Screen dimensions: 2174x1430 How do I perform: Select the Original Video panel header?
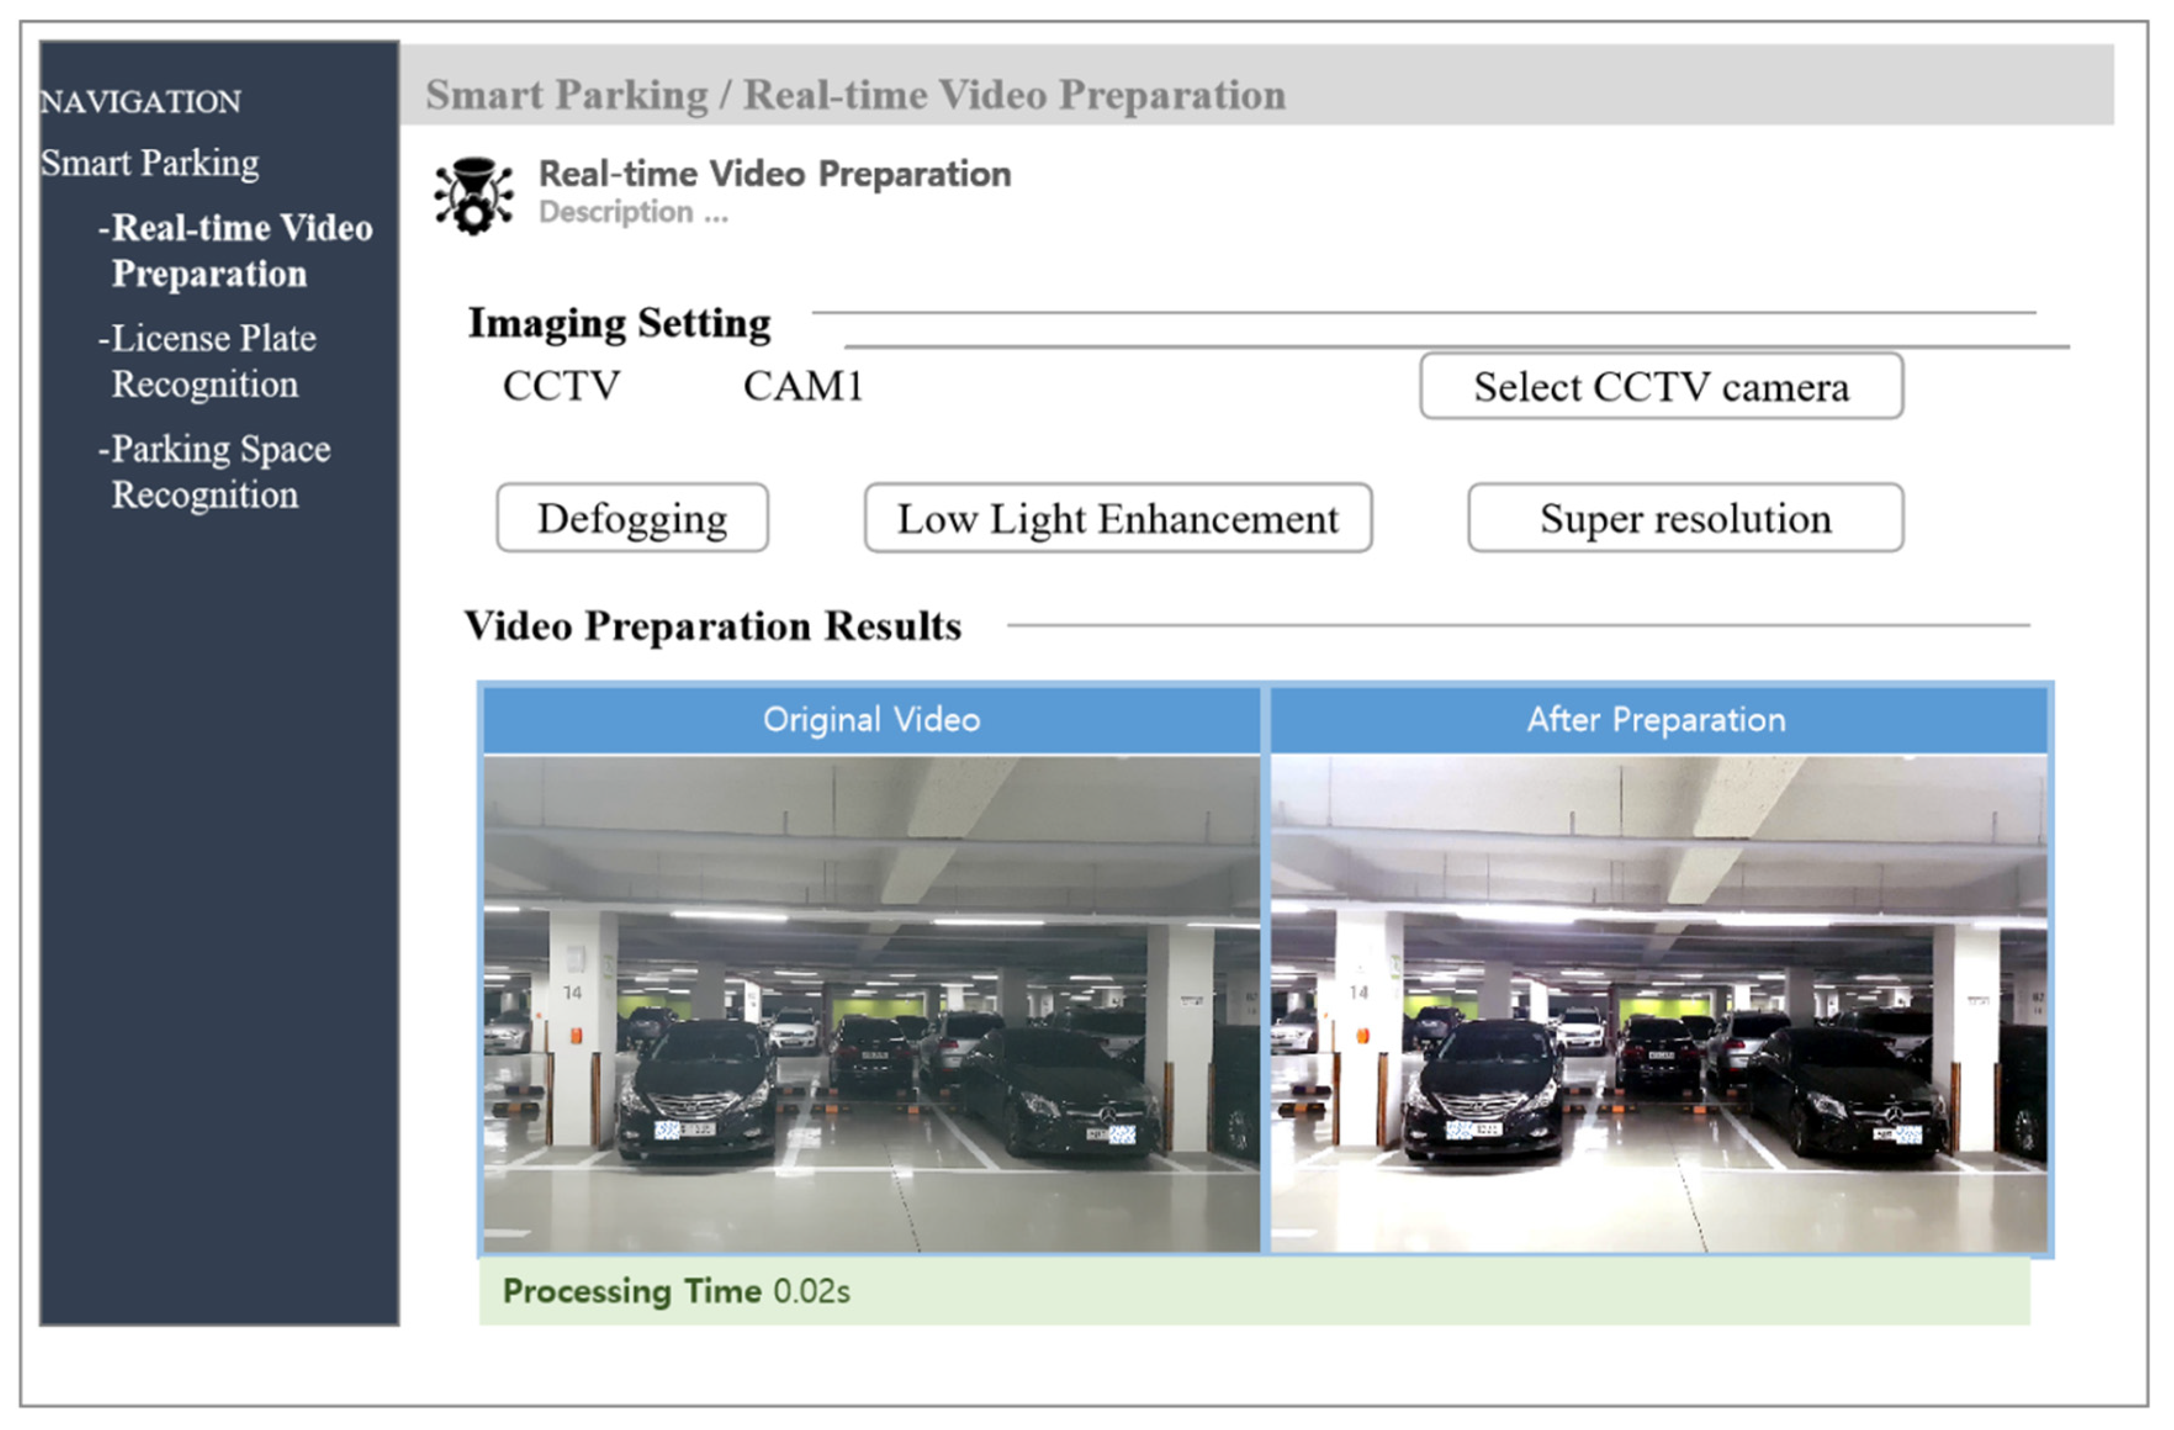tap(870, 720)
